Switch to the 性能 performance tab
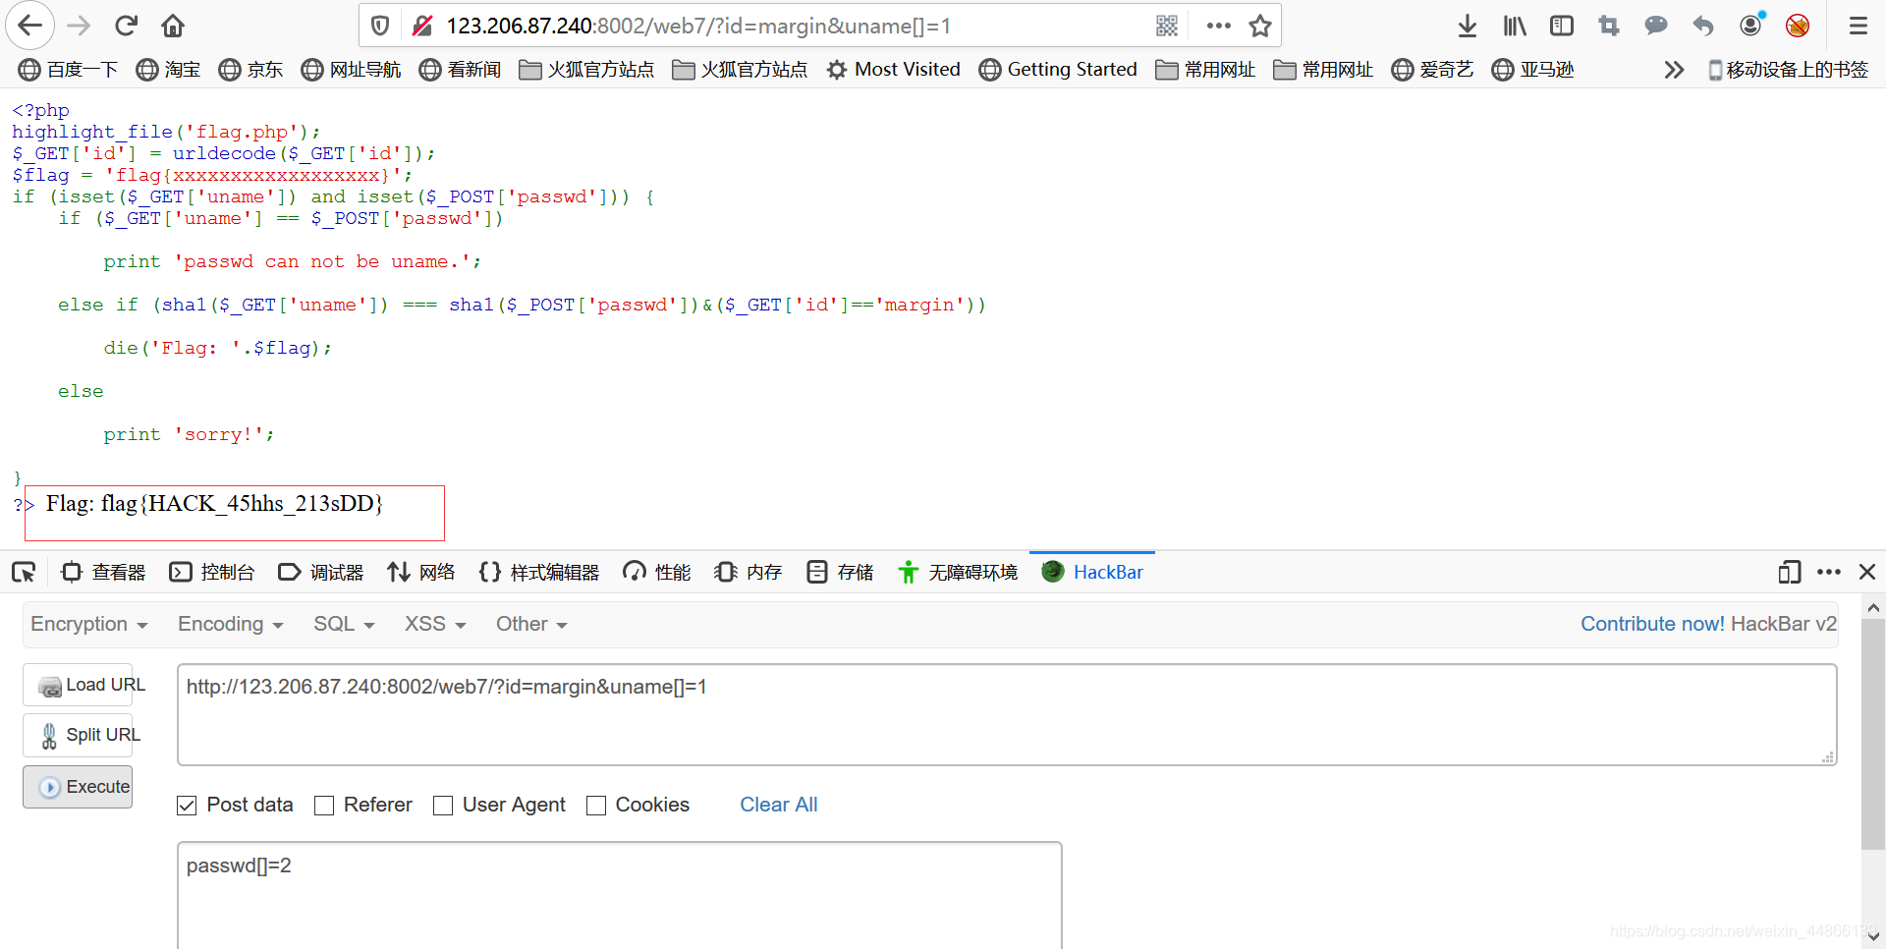Screen dimensions: 1886x949 657,572
